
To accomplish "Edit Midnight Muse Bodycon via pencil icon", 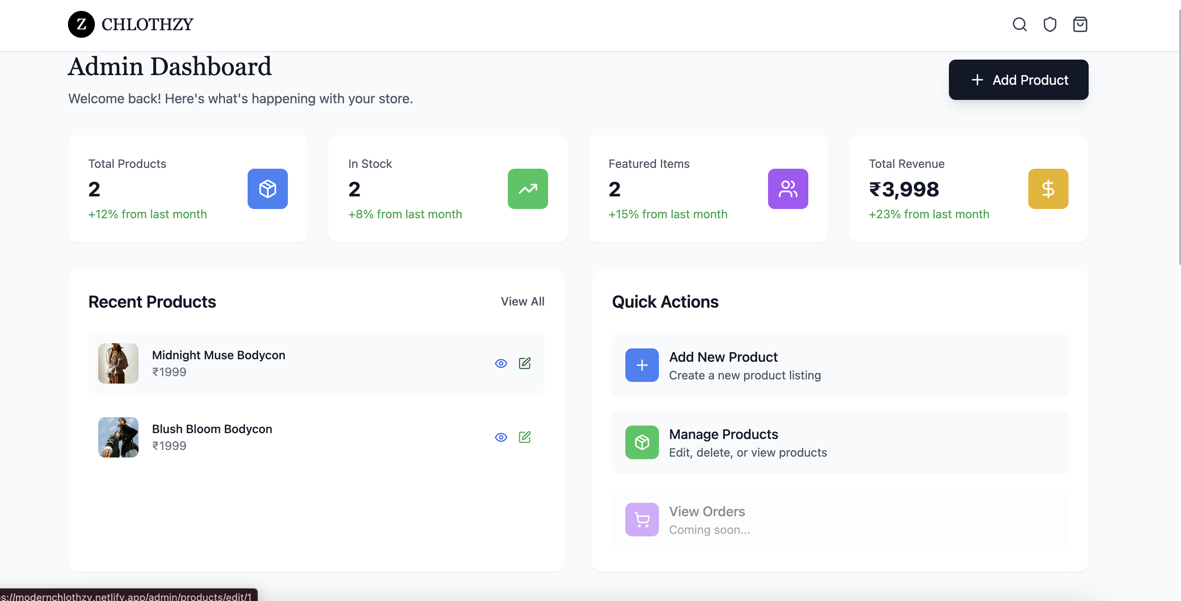I will click(x=525, y=363).
